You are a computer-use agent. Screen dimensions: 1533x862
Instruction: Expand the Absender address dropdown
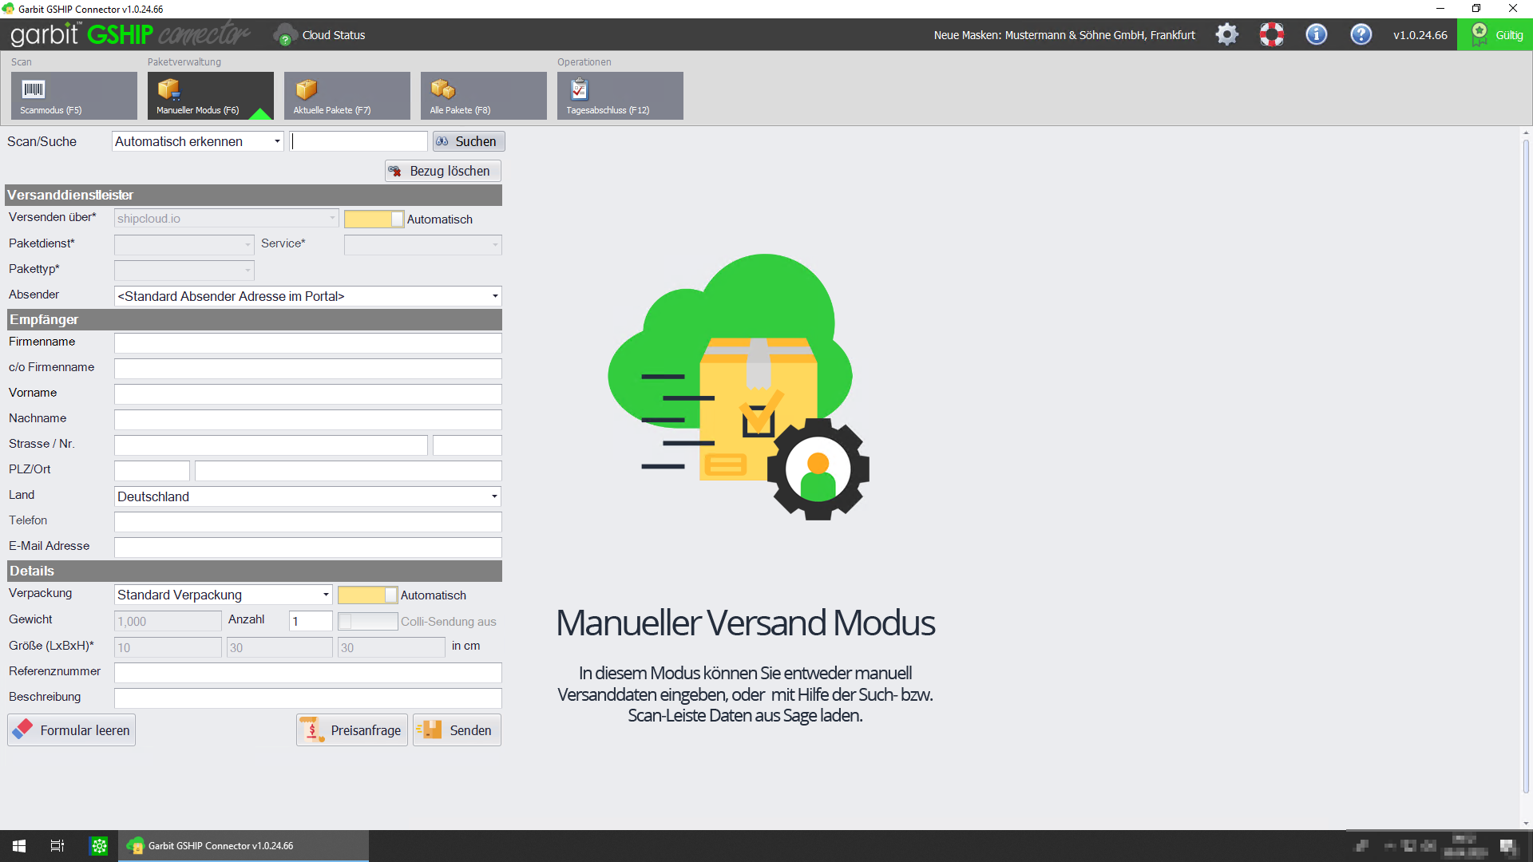[x=495, y=296]
